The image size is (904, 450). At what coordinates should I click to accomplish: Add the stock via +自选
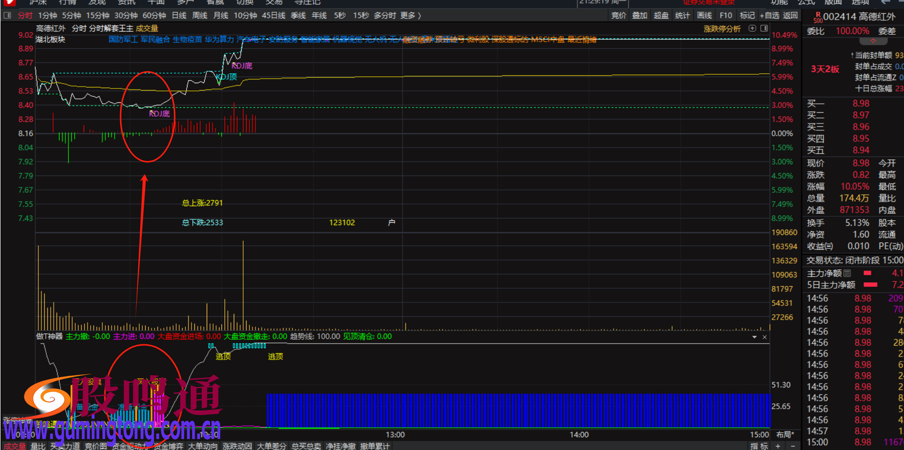click(x=769, y=15)
